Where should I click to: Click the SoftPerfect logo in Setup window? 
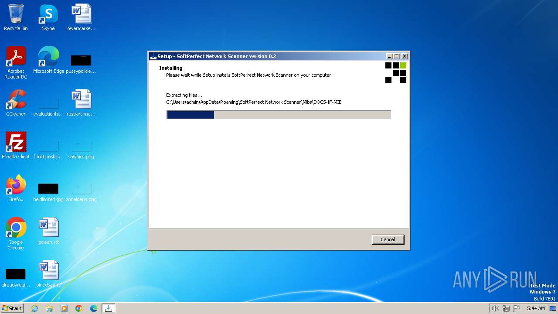coord(396,73)
